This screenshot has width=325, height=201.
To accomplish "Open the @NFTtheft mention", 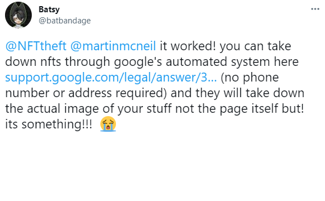I will (x=36, y=46).
